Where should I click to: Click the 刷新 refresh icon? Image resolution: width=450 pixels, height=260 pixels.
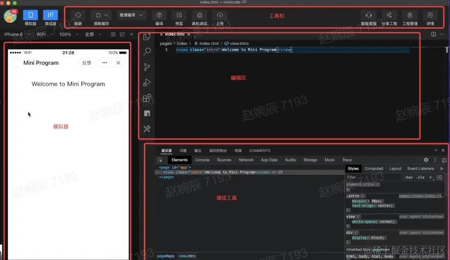point(78,15)
